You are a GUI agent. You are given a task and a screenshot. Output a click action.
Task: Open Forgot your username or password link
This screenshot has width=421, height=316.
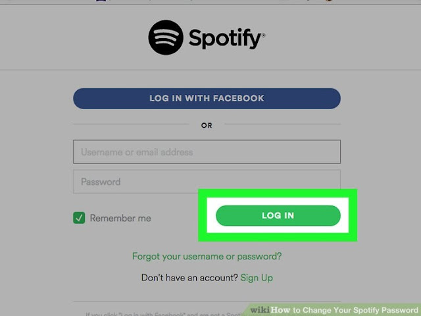click(207, 256)
